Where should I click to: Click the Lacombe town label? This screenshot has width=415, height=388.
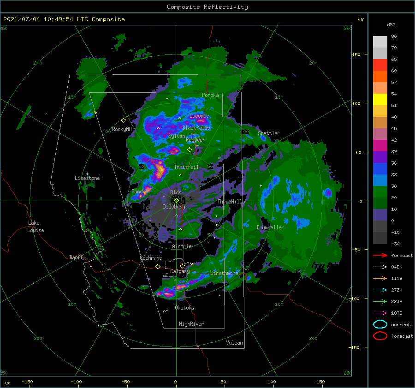(x=199, y=116)
